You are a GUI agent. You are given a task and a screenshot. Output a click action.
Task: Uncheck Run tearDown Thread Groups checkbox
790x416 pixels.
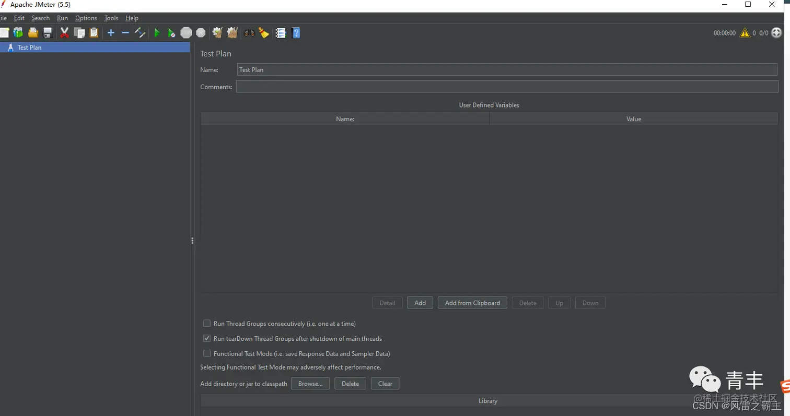207,338
